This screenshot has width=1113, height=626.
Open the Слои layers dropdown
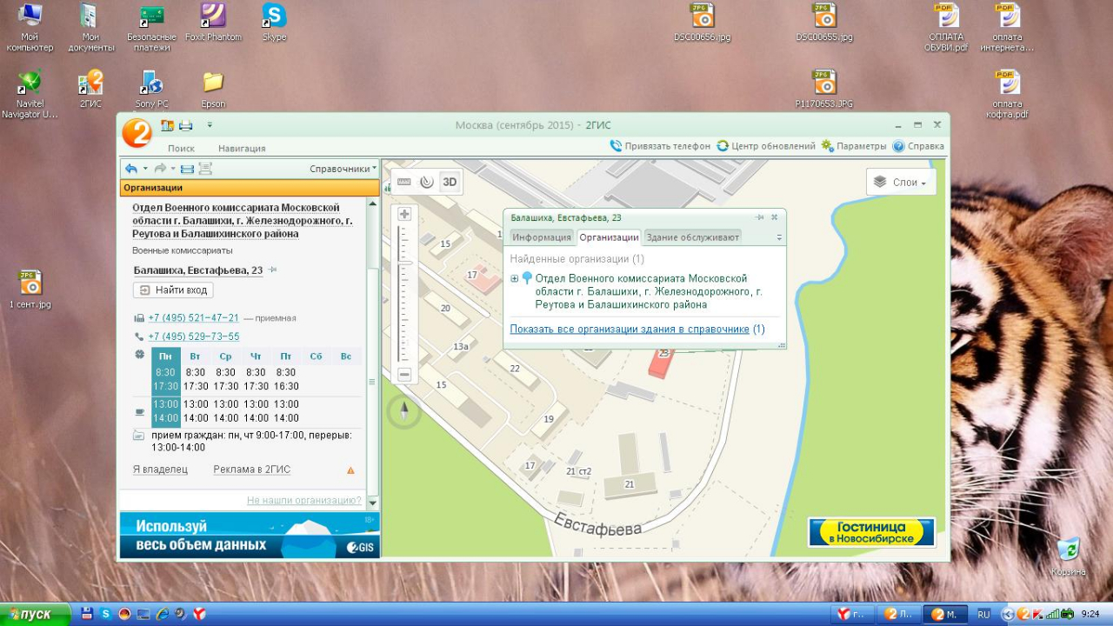pyautogui.click(x=901, y=183)
